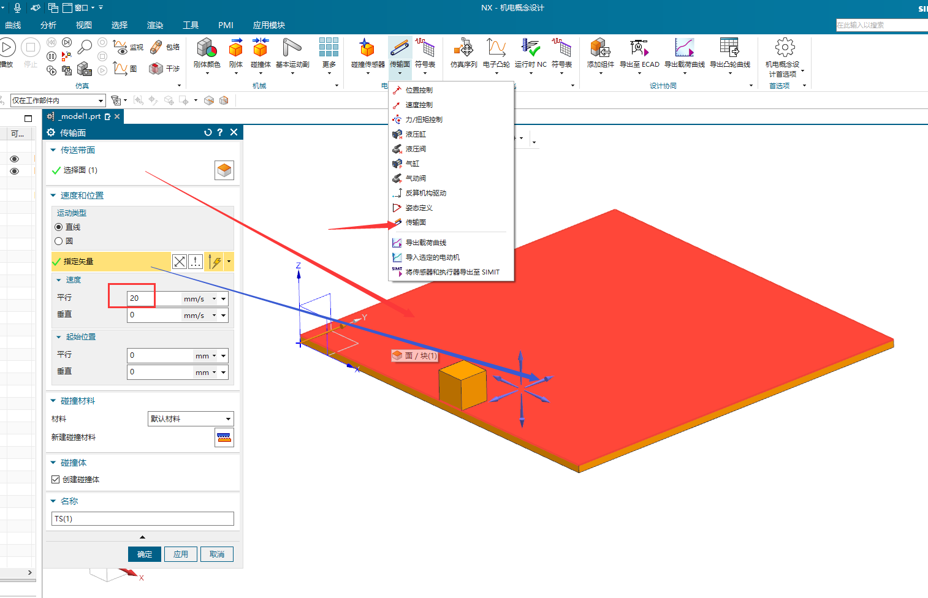
Task: Collapse the Collision Material (碰撞材料) section
Action: pyautogui.click(x=53, y=401)
